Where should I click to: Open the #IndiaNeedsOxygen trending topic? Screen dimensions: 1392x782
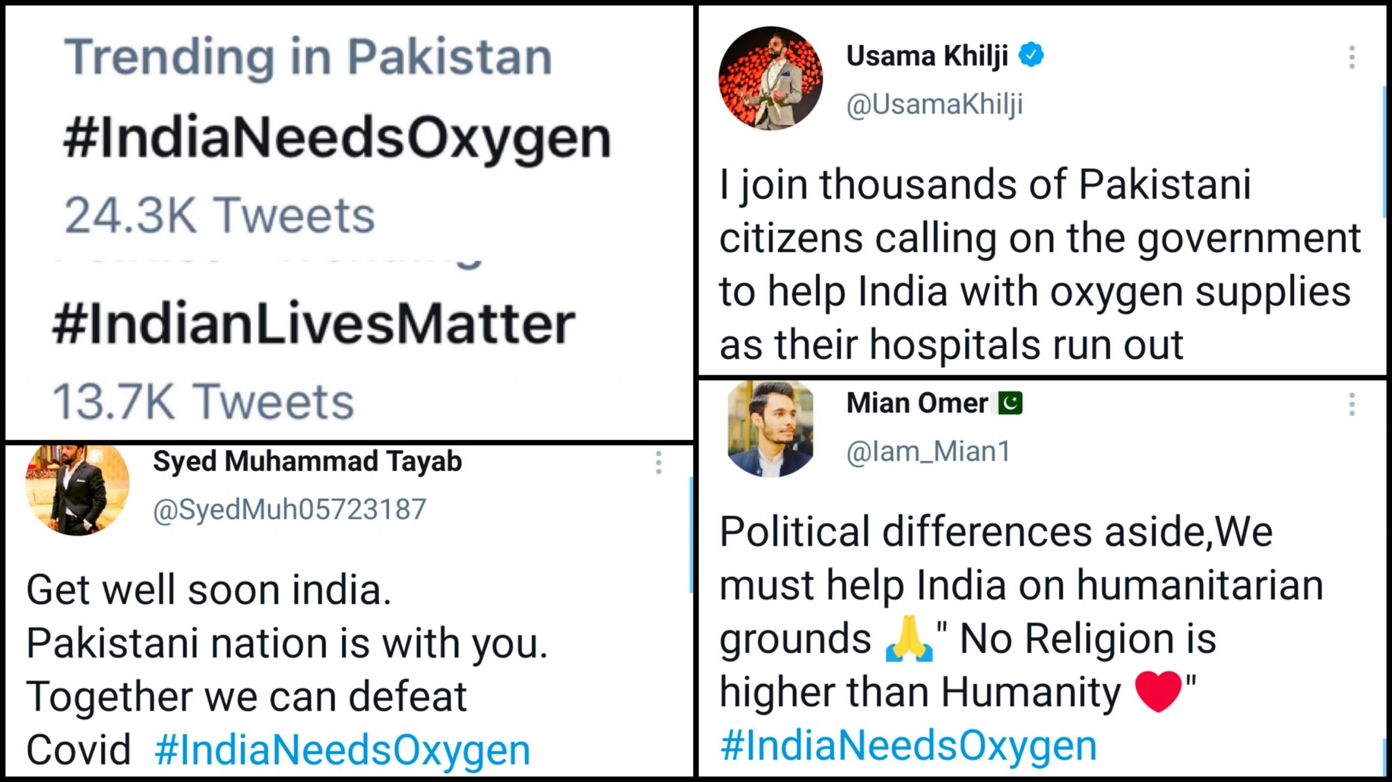[337, 139]
